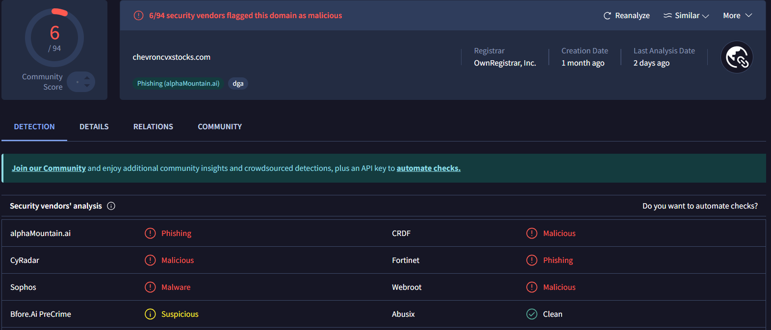The width and height of the screenshot is (771, 330).
Task: Click the Phishing verdict for alphaMountain.ai
Action: coord(177,234)
